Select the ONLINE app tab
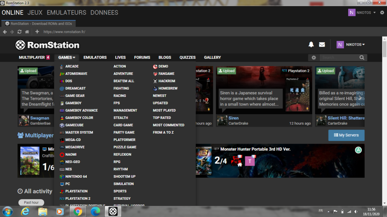387x217 pixels. coord(13,13)
